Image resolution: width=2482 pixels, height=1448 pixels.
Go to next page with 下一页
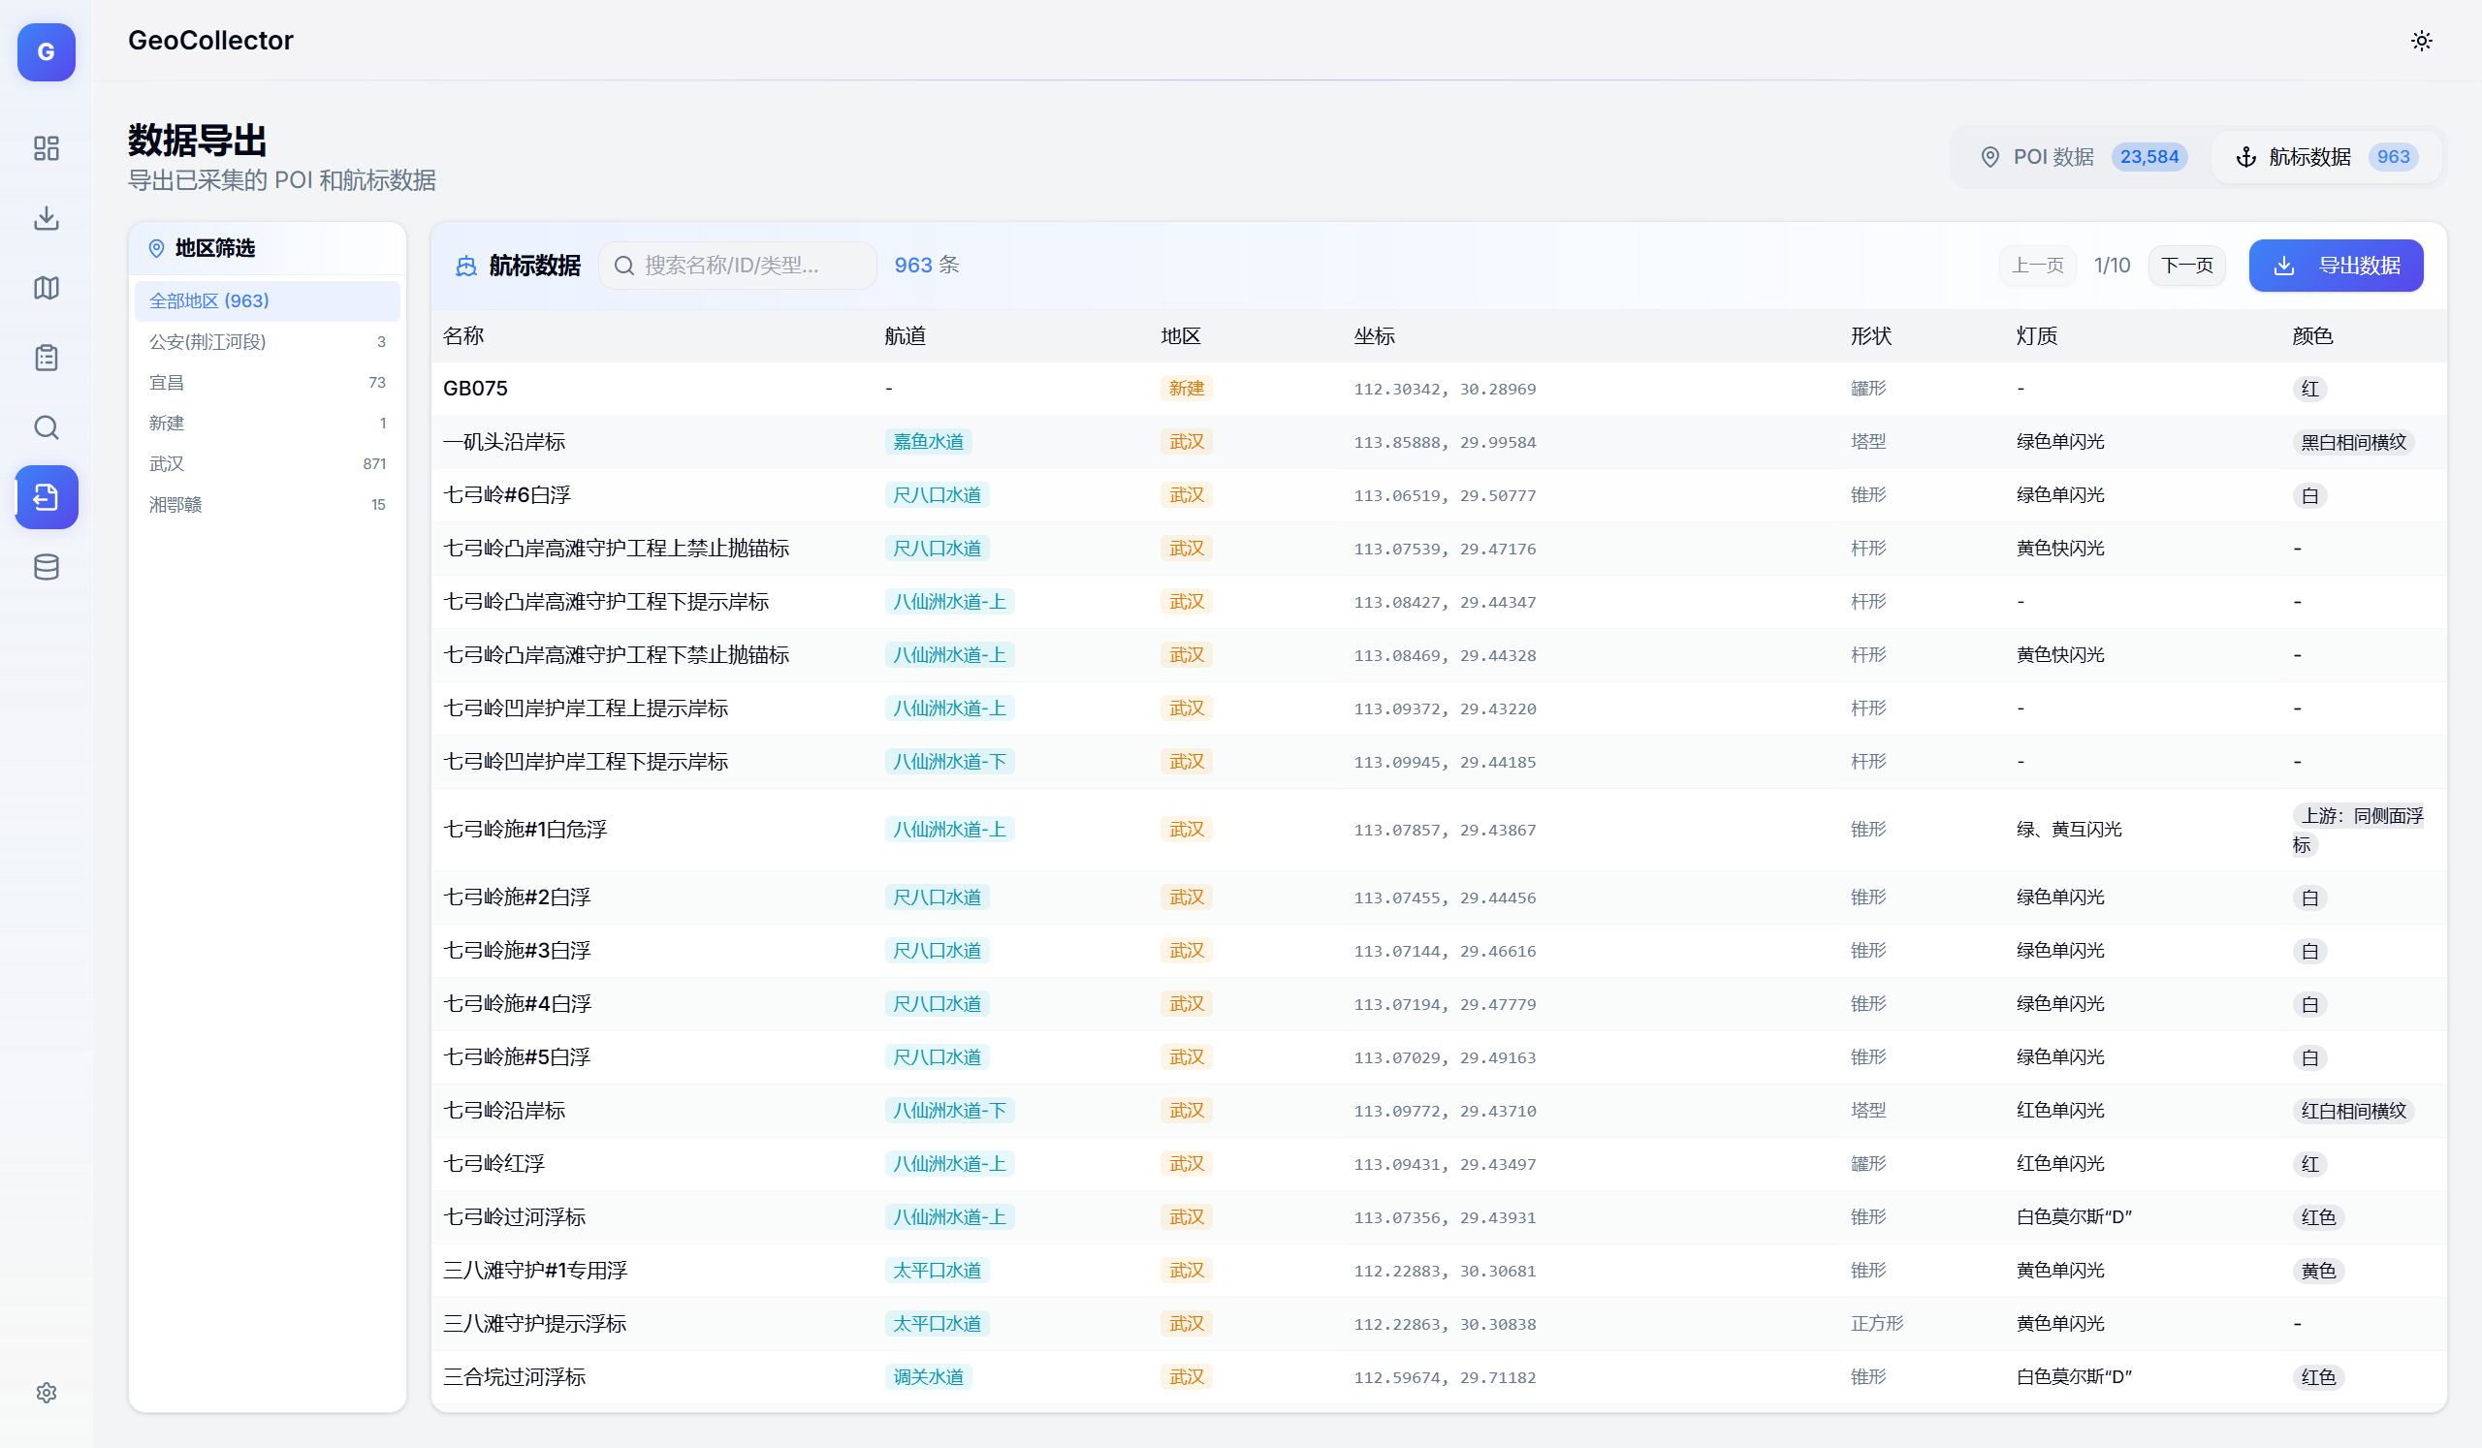point(2185,266)
